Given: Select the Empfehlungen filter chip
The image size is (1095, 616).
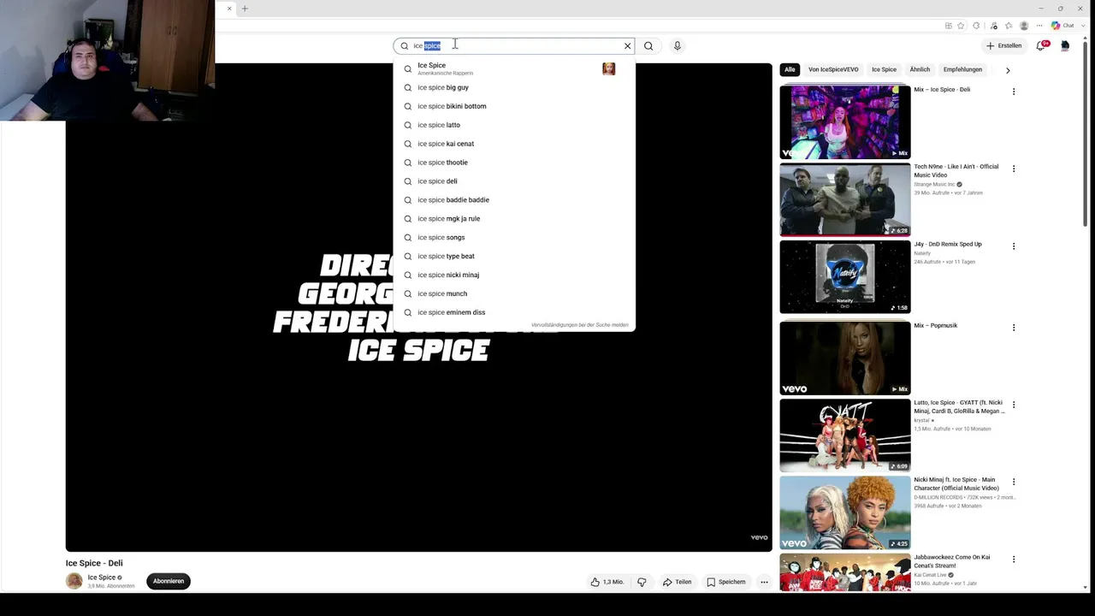Looking at the screenshot, I should click(x=962, y=69).
